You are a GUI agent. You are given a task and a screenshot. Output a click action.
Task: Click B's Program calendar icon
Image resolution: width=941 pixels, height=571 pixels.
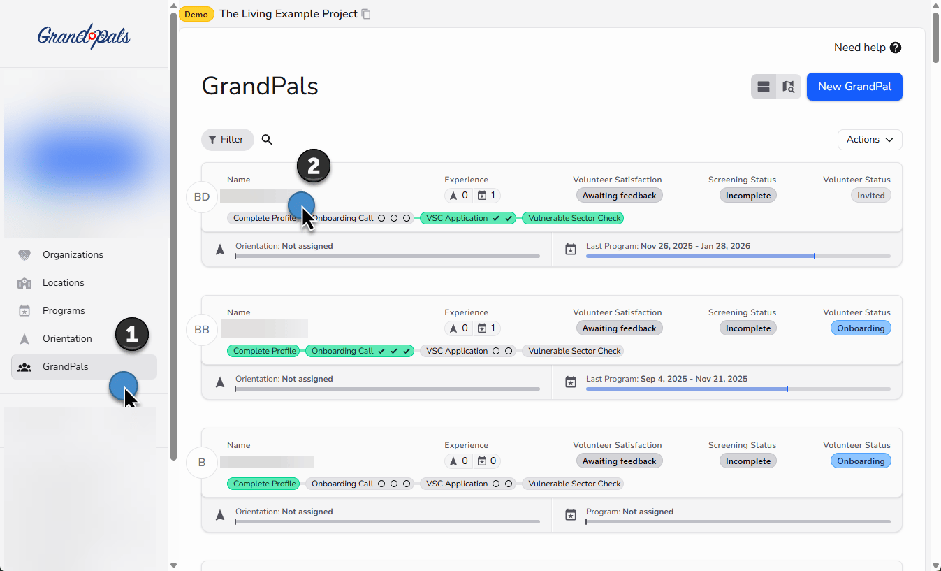[571, 515]
